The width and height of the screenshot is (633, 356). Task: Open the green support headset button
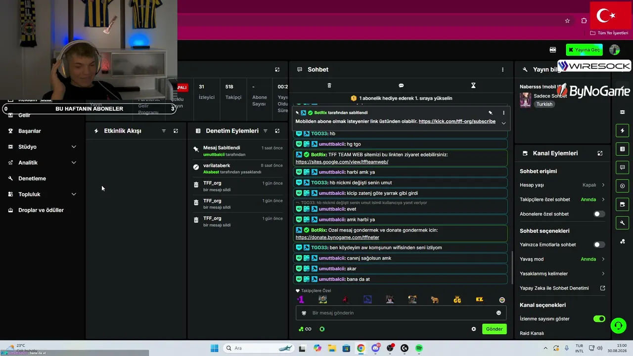tap(618, 325)
